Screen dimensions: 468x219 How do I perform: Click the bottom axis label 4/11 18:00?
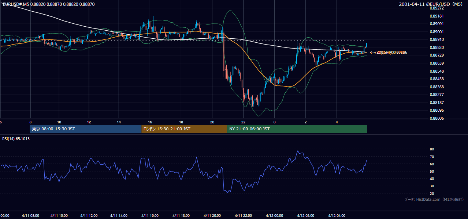tap(181, 215)
